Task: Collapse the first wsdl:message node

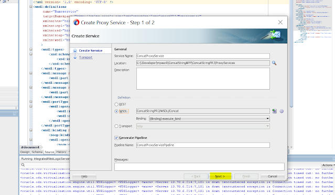Action: [31, 73]
